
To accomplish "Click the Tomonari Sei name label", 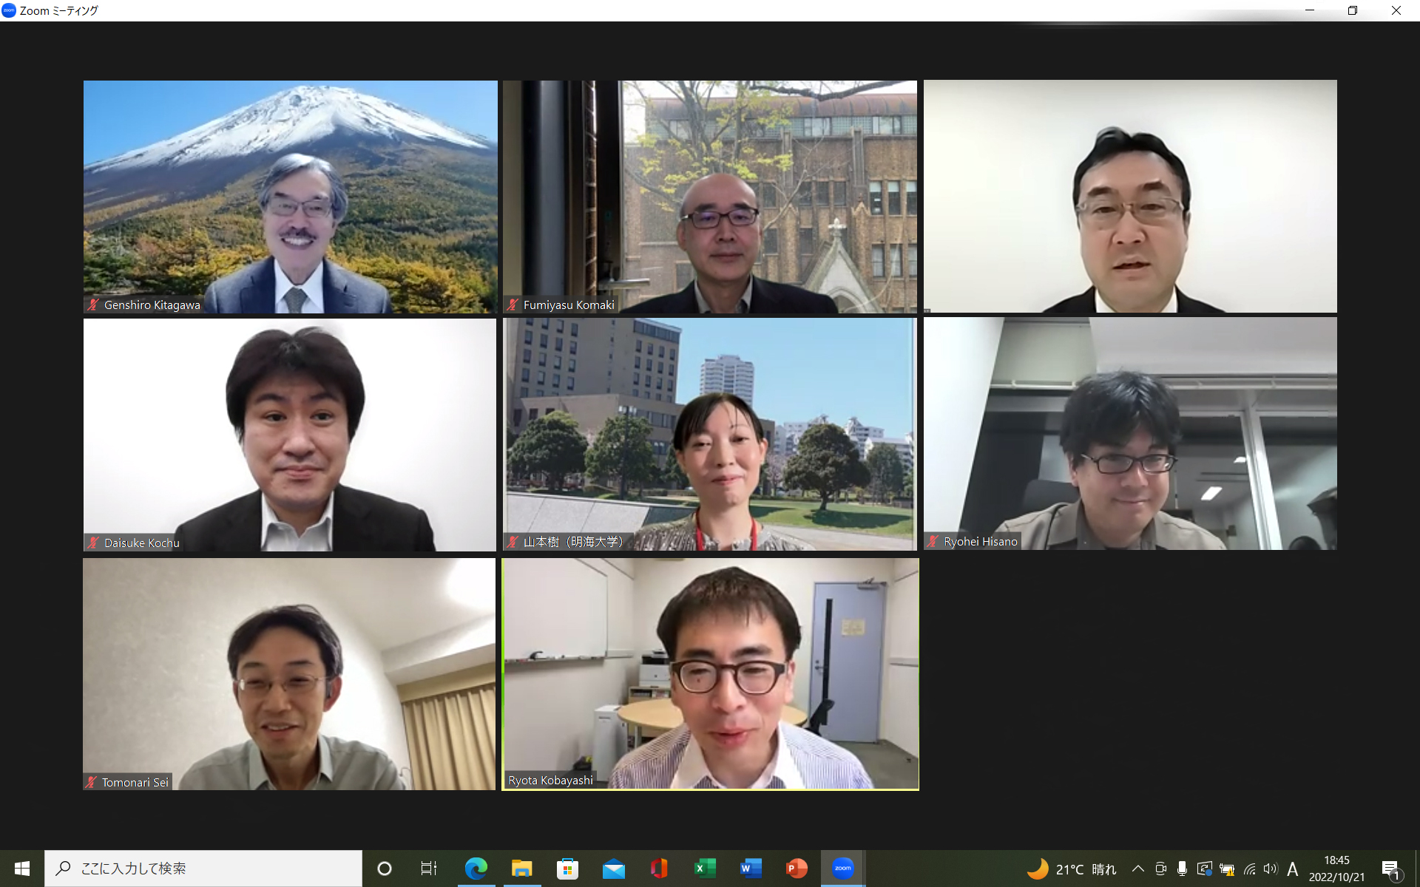I will tap(135, 782).
